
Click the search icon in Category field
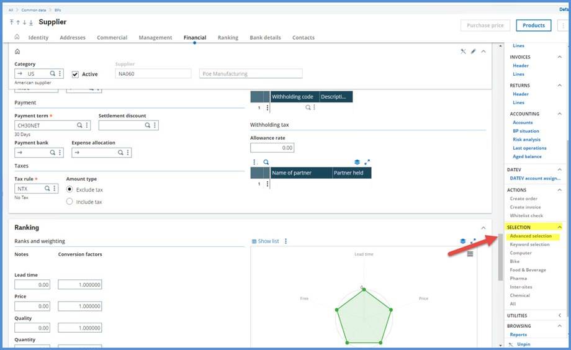click(53, 74)
